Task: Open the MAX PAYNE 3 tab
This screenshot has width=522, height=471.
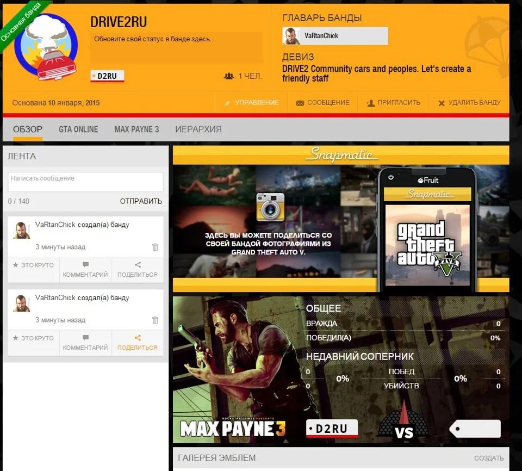Action: pyautogui.click(x=136, y=129)
